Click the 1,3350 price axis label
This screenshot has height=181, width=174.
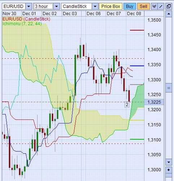tap(154, 65)
